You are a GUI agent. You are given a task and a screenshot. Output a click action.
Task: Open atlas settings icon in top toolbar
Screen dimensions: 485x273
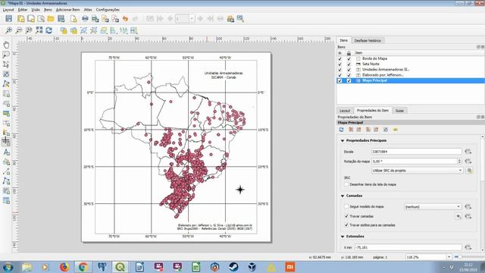tap(240, 18)
